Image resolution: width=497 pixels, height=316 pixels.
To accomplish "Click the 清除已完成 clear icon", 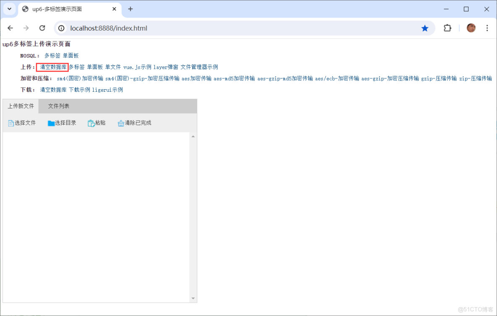I will click(121, 122).
